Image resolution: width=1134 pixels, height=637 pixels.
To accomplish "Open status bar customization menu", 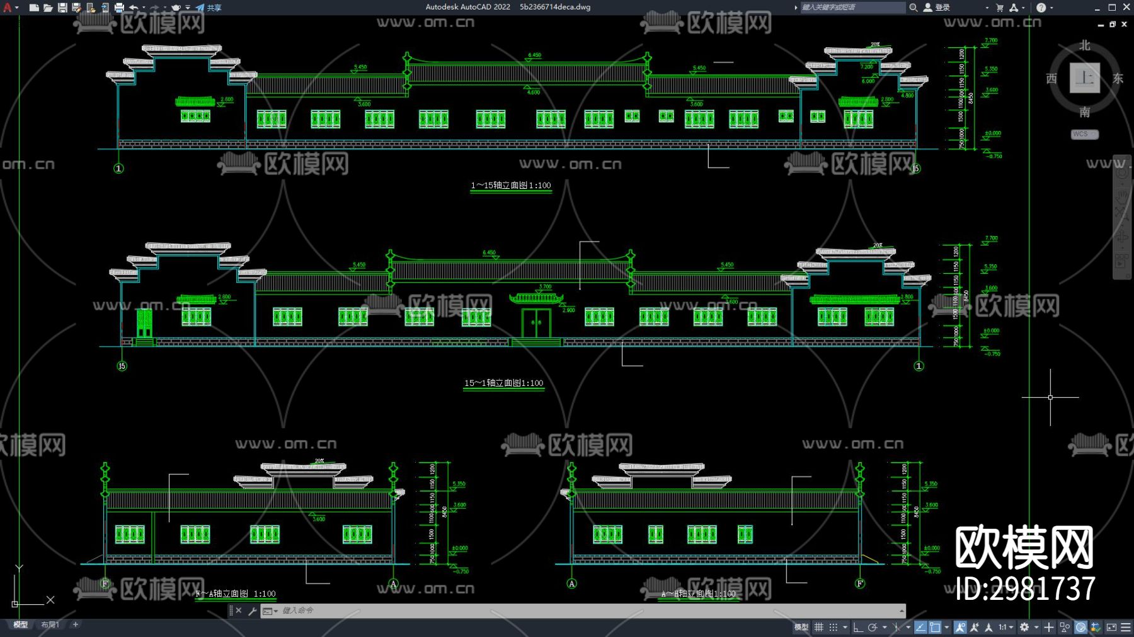I will click(1126, 627).
